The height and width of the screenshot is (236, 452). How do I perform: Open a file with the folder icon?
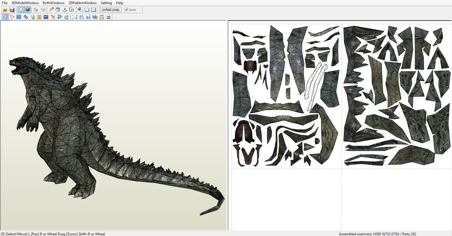(x=5, y=10)
